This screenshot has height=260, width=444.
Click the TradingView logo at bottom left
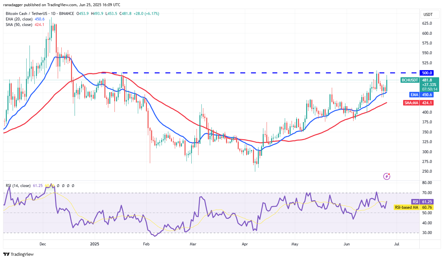pos(18,254)
